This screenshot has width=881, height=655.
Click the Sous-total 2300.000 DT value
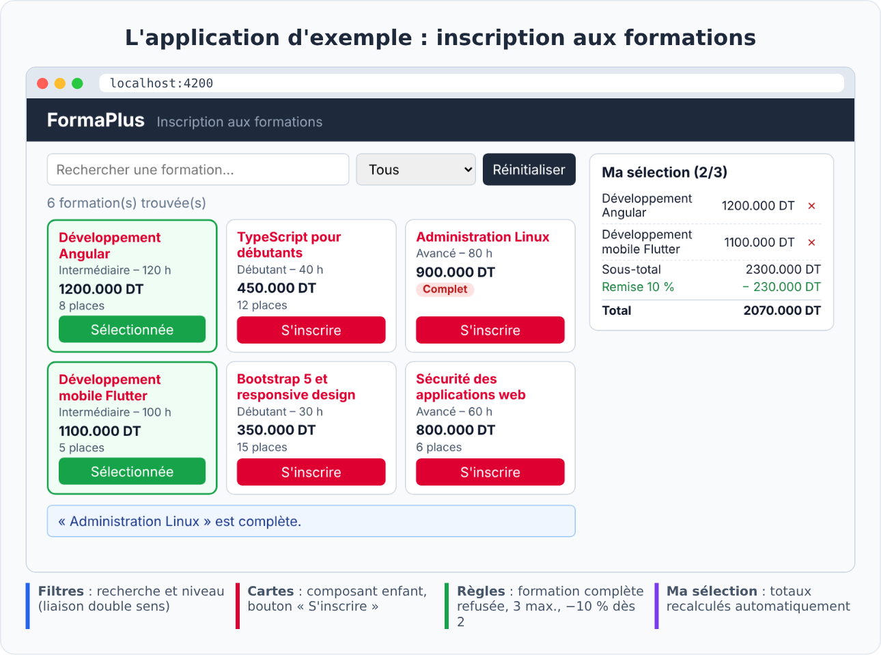pyautogui.click(x=783, y=269)
